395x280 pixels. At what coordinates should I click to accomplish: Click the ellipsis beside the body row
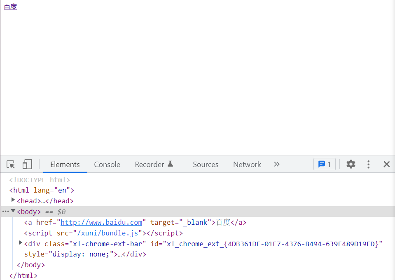(x=5, y=212)
